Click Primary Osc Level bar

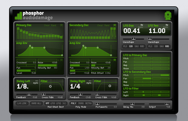click(x=26, y=70)
